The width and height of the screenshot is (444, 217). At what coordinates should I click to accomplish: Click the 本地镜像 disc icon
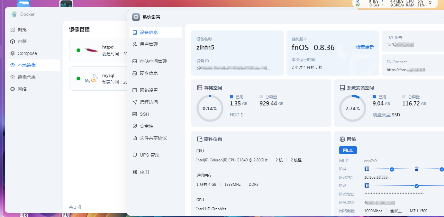pos(13,65)
